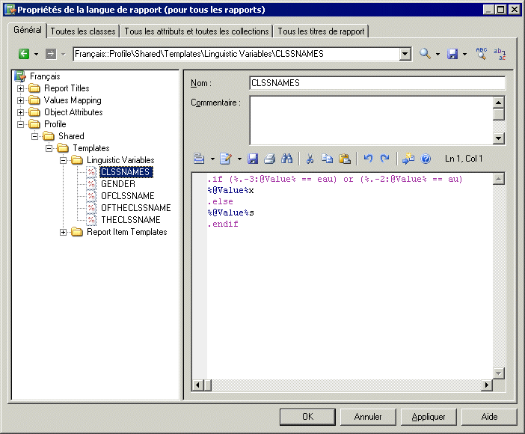Collapse the Templates folder
This screenshot has width=525, height=434.
pyautogui.click(x=49, y=148)
